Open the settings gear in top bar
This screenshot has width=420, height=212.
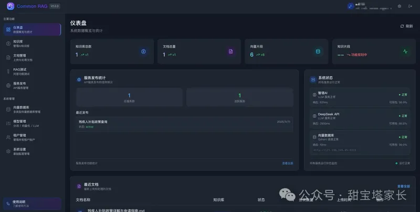pos(400,6)
